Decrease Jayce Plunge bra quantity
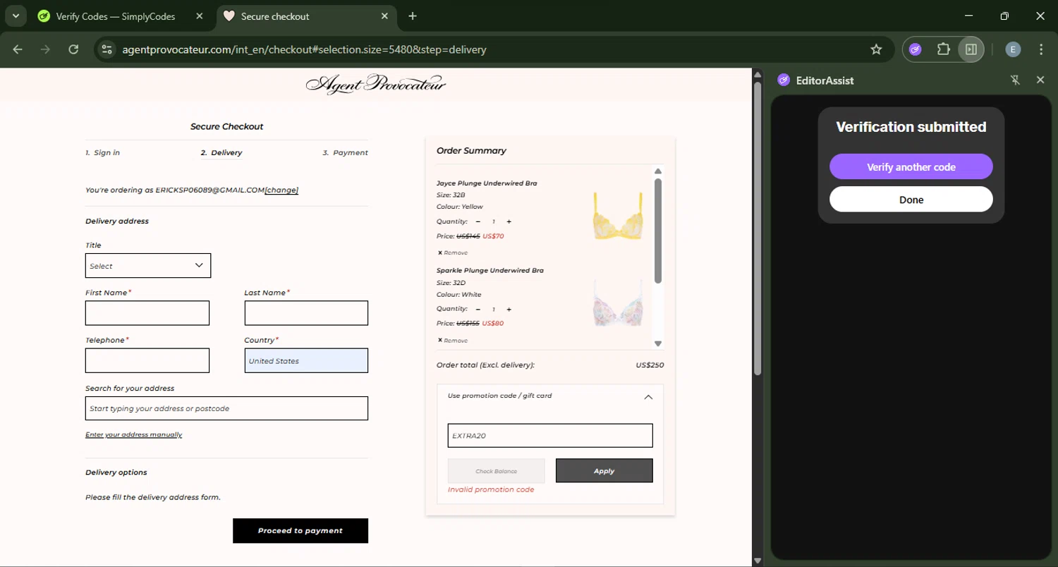This screenshot has height=567, width=1058. pos(478,221)
